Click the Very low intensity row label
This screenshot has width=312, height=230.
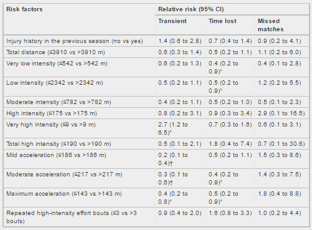tap(57, 64)
